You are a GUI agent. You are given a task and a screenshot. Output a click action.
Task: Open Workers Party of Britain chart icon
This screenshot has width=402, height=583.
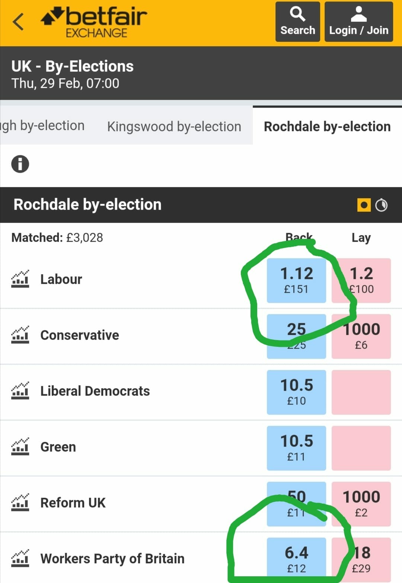(x=20, y=558)
